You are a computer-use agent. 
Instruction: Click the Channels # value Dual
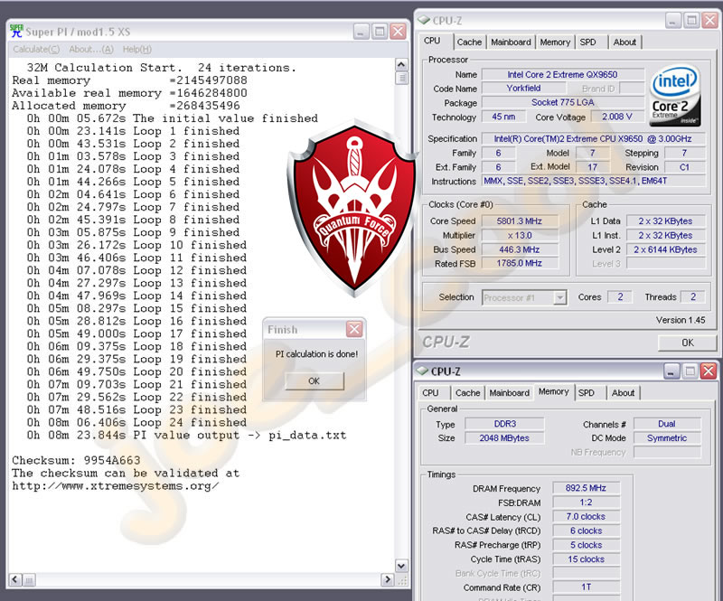(667, 424)
